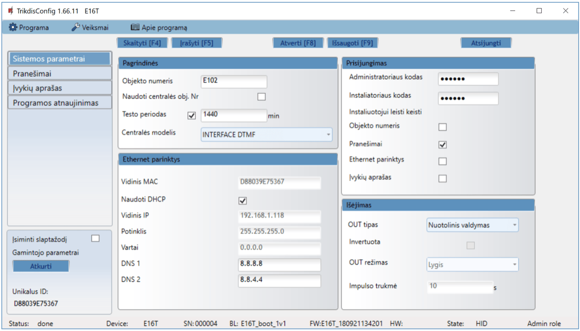Click the book icon beside Apie programą

[135, 28]
